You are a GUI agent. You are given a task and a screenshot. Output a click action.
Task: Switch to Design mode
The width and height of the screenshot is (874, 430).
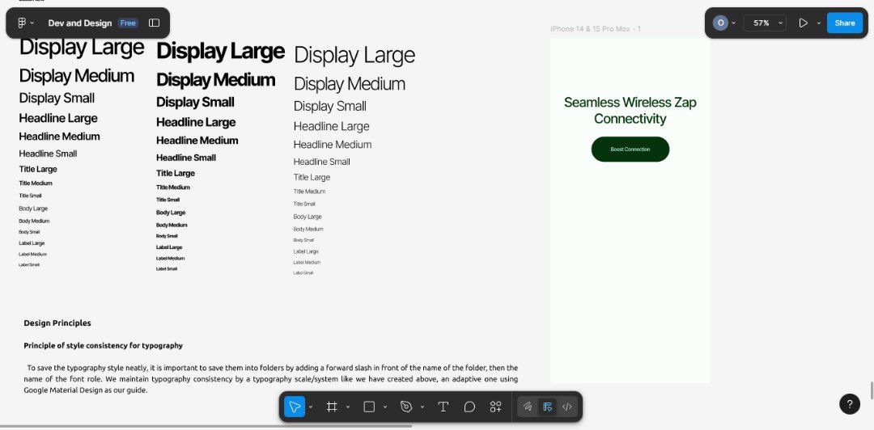[x=547, y=407]
